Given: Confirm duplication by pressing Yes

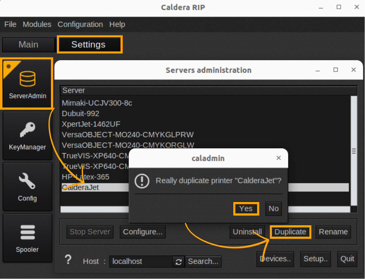Looking at the screenshot, I should 246,208.
